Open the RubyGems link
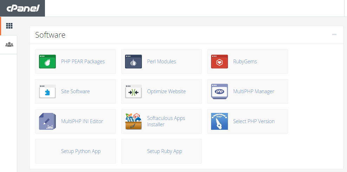This screenshot has height=172, width=347. [245, 62]
